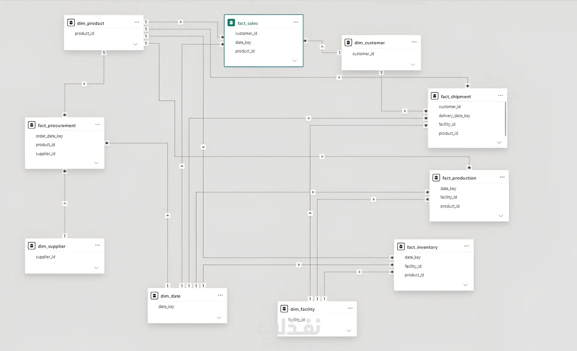Click the fact_sales table title
Image resolution: width=577 pixels, height=351 pixels.
(x=248, y=23)
